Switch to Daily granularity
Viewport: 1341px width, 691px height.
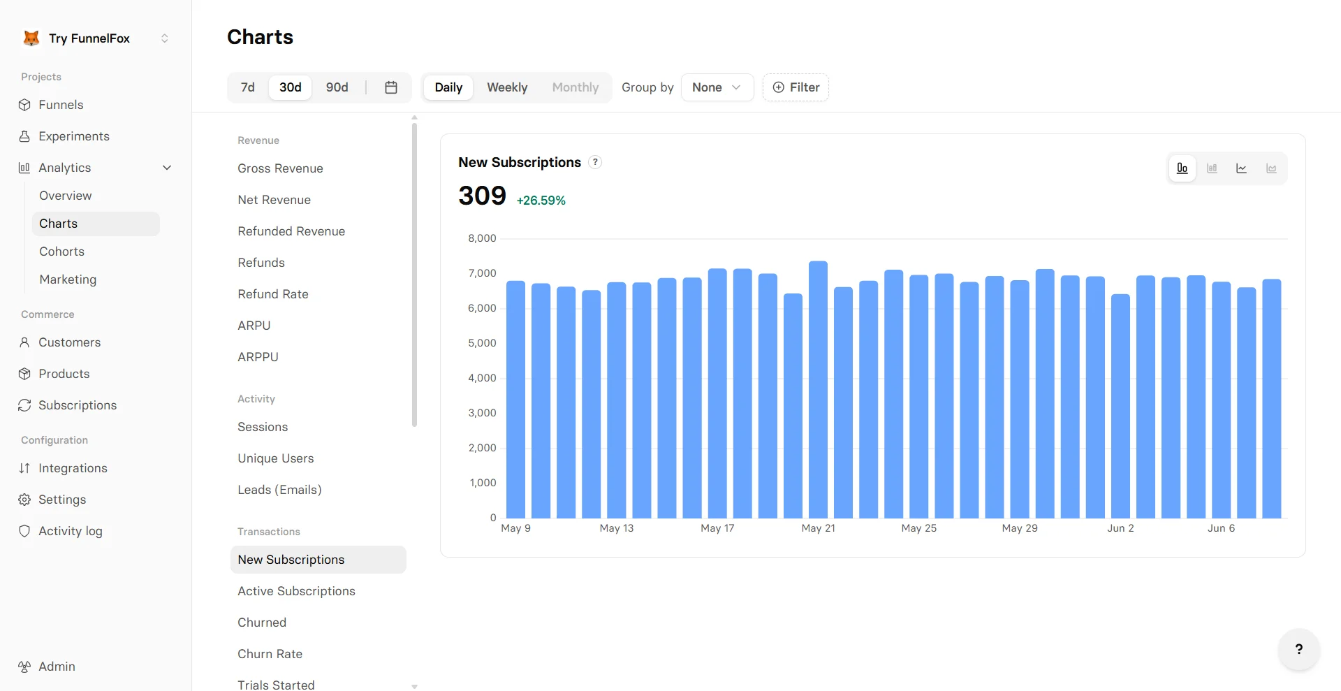[448, 87]
